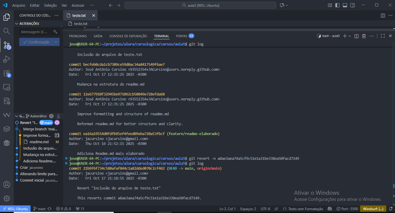Viewport: 395px width, 213px height.
Task: Select readme.md in the commit graph
Action: coord(39,142)
